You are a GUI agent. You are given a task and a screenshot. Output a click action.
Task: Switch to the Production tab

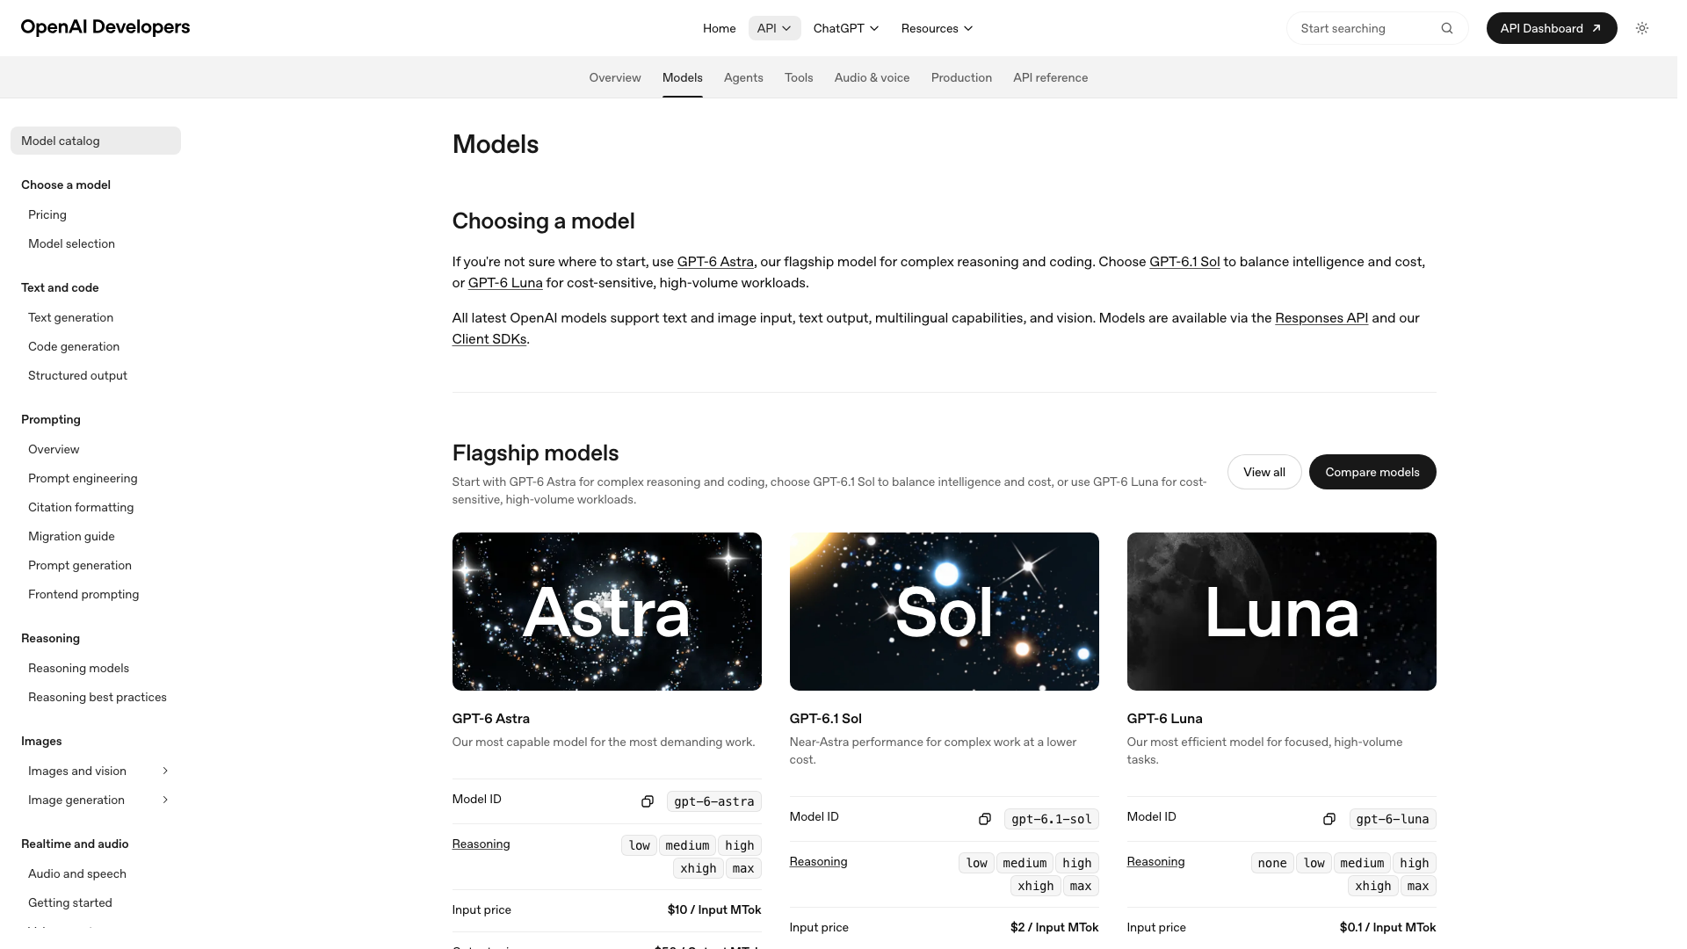[x=961, y=77]
